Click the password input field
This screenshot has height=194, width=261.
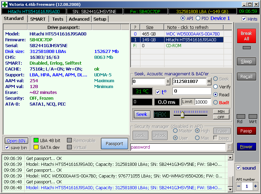(178, 147)
